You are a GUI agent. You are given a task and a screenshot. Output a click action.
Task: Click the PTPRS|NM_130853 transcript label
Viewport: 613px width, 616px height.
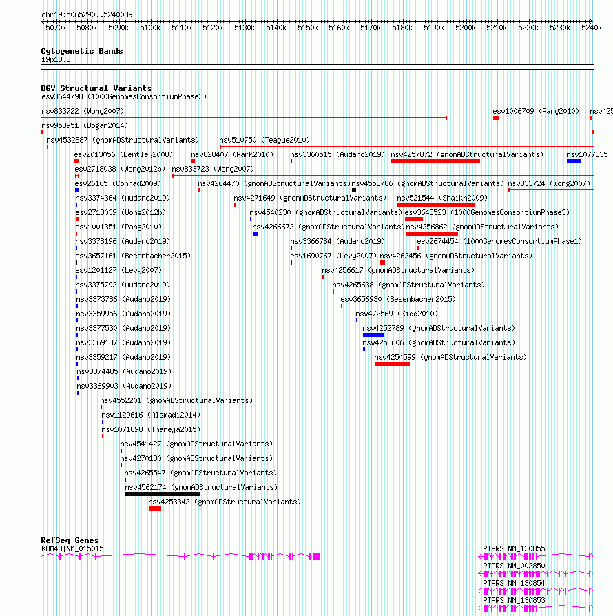coord(514,601)
